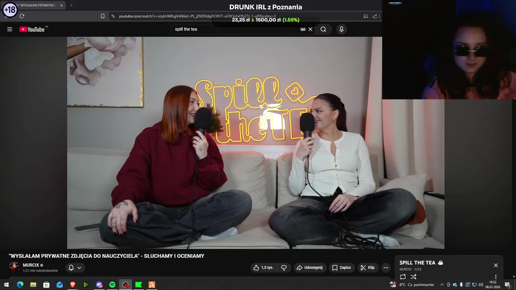Screen dimensions: 516x290
Task: Pause the video by clicking the player
Action: (x=256, y=143)
